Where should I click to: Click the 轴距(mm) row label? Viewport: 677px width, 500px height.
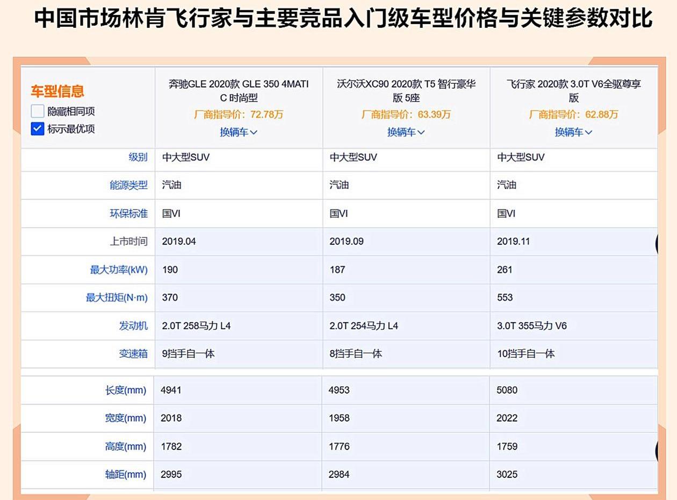[x=126, y=475]
